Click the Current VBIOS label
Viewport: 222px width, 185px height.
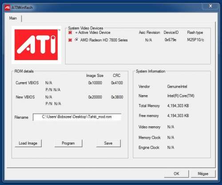click(27, 83)
